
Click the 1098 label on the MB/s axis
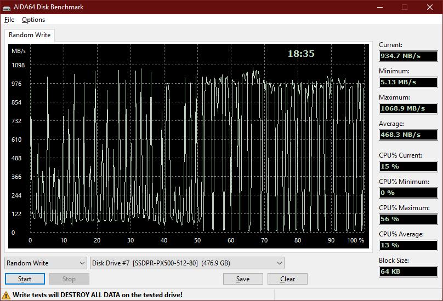tap(18, 65)
